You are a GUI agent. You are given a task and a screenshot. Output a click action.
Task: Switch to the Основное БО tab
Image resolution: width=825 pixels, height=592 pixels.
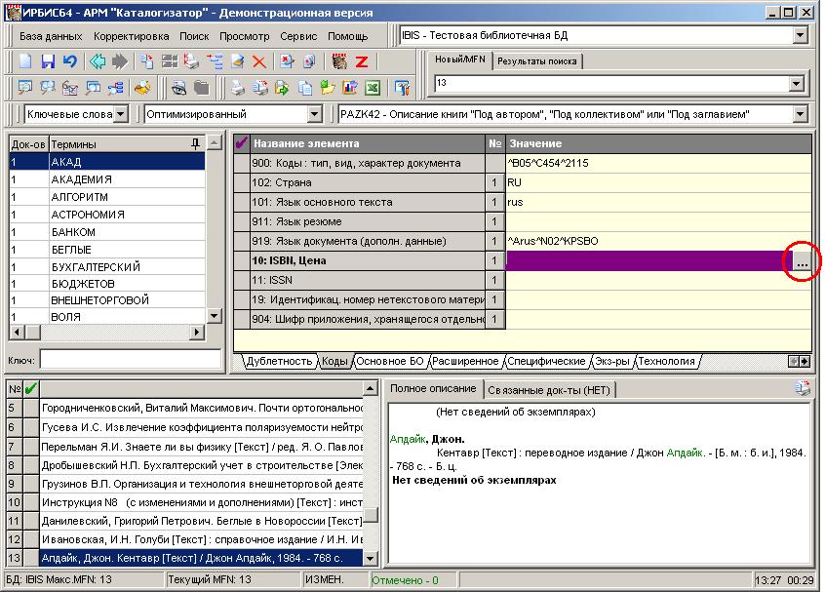pyautogui.click(x=390, y=361)
